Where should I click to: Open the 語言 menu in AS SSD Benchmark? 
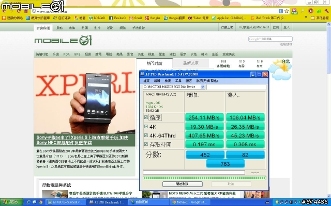pyautogui.click(x=188, y=81)
